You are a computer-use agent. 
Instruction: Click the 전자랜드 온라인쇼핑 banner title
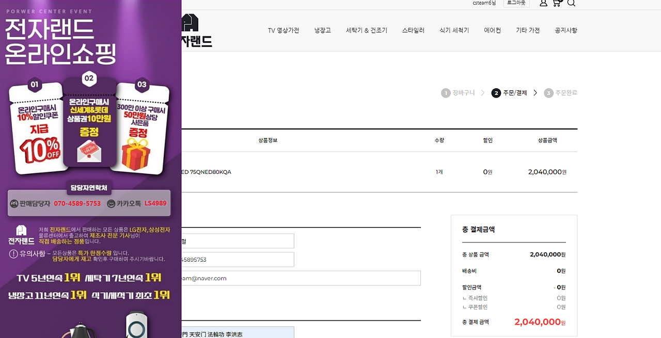point(60,42)
